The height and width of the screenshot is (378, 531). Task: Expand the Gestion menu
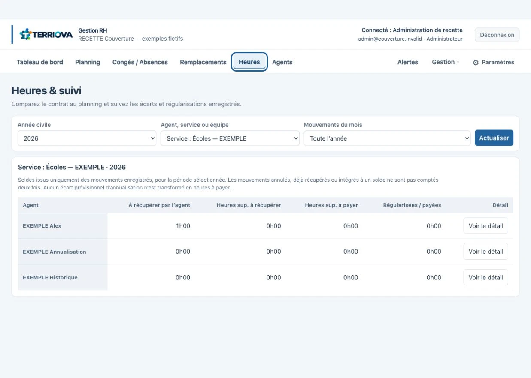point(445,62)
